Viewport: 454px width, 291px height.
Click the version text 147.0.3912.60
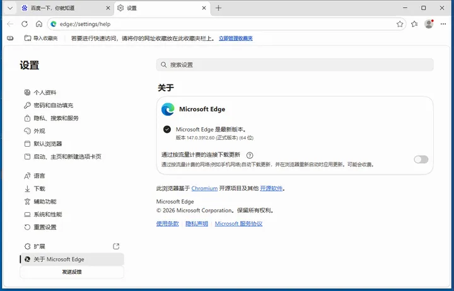click(201, 138)
